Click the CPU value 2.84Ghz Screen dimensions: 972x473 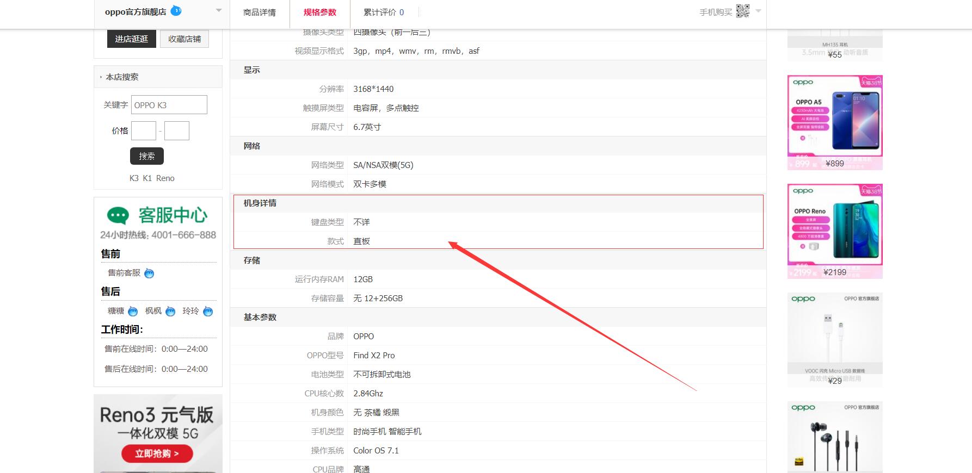point(368,394)
